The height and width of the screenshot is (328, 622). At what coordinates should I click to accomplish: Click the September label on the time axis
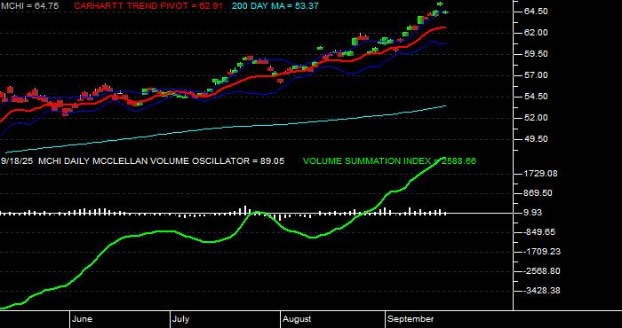tap(411, 319)
